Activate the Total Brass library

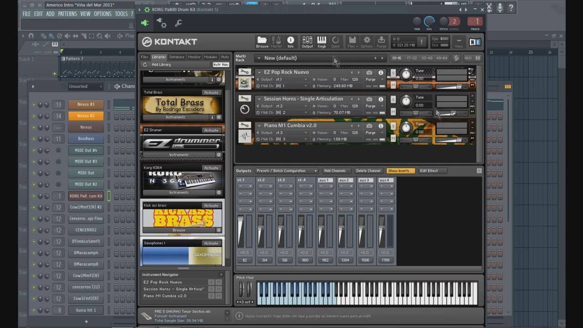tap(211, 92)
